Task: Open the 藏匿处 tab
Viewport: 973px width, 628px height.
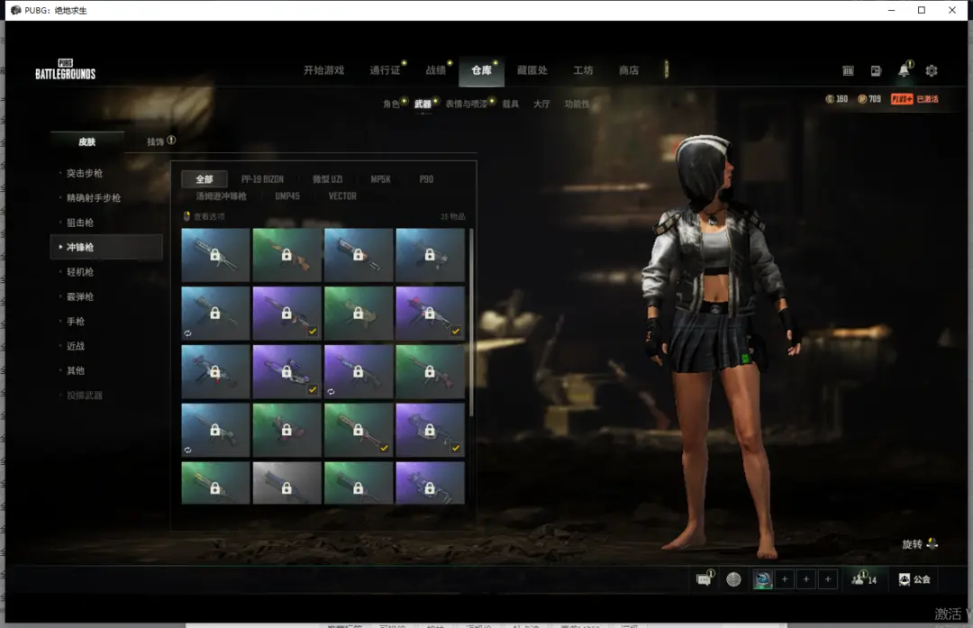Action: (x=532, y=70)
